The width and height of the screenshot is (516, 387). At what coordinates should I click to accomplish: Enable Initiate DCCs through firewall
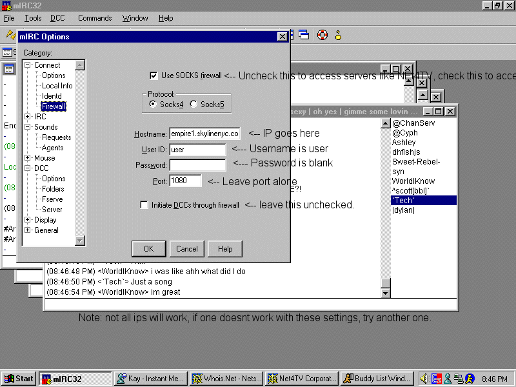click(144, 205)
